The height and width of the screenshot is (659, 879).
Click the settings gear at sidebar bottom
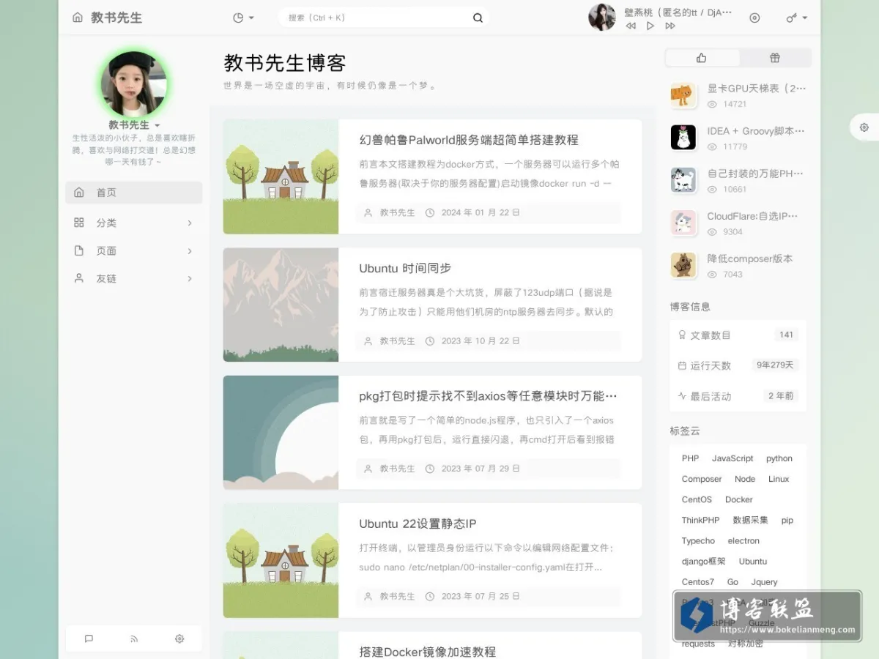[179, 638]
